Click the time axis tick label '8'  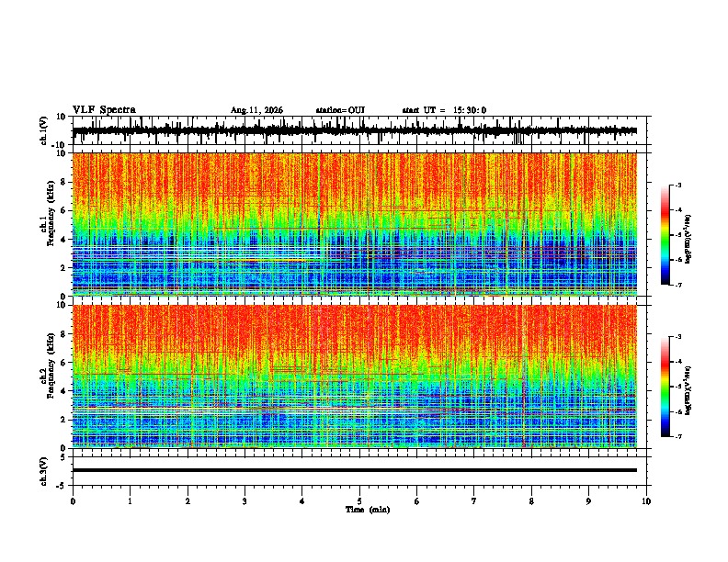pyautogui.click(x=531, y=501)
